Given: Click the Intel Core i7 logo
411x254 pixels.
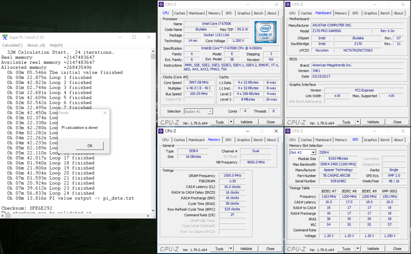Looking at the screenshot, I should coord(265,32).
